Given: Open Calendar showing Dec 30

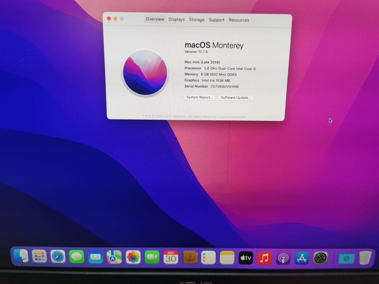Looking at the screenshot, I should point(171,258).
